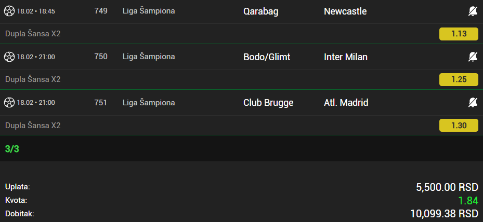Viewport: 483px width, 222px height.
Task: Toggle notification bell for Bodo/Glimt vs Inter Milan
Action: (473, 57)
